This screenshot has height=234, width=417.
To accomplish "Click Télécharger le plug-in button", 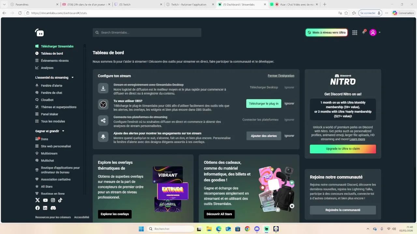I will click(264, 104).
